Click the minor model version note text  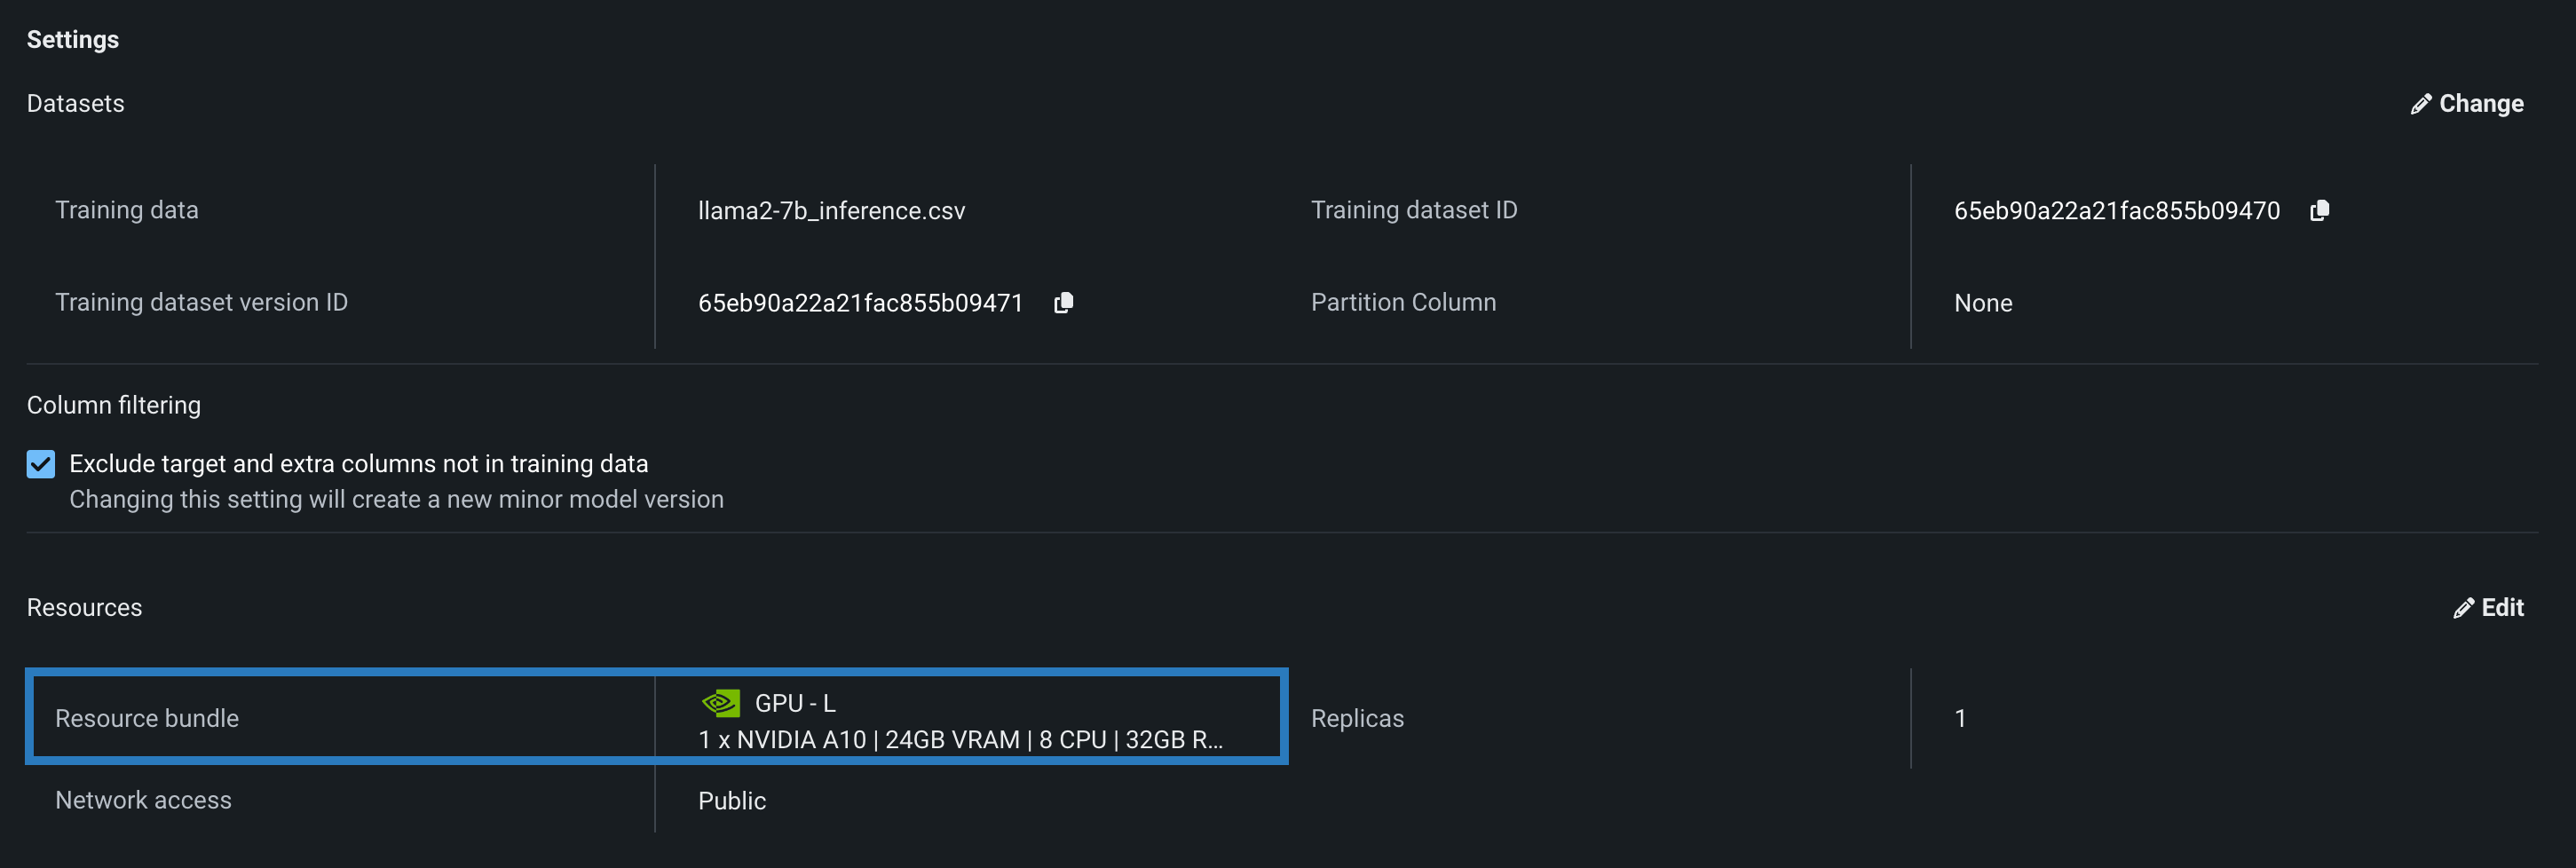[396, 499]
